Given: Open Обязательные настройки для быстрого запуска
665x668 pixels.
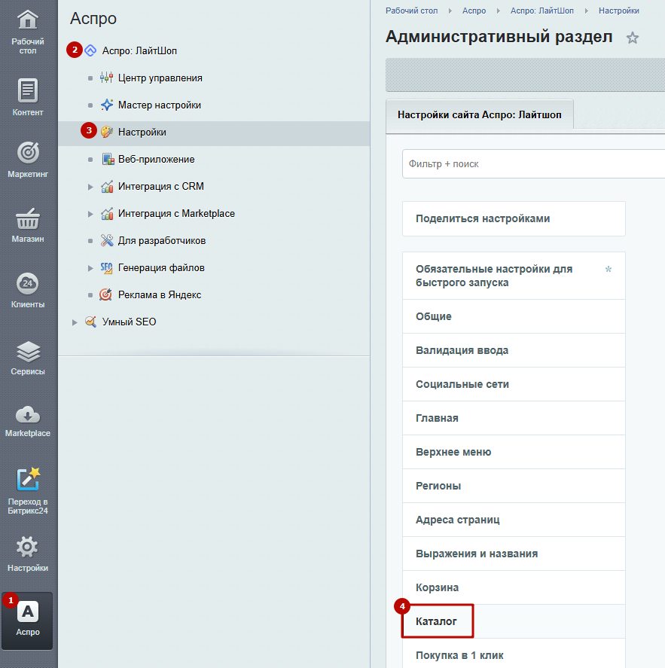Looking at the screenshot, I should click(514, 276).
